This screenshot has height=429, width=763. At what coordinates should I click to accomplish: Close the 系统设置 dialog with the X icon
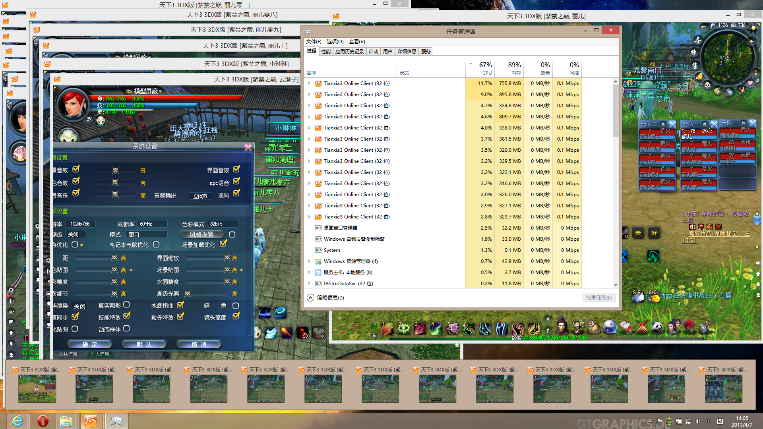click(x=248, y=147)
